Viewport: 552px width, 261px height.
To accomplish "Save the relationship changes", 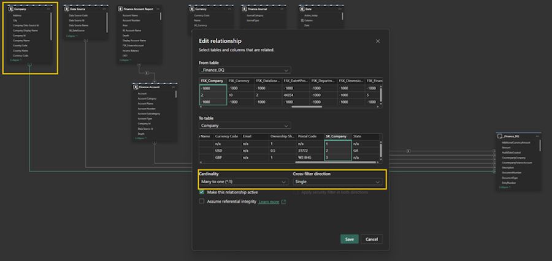I will tap(349, 240).
